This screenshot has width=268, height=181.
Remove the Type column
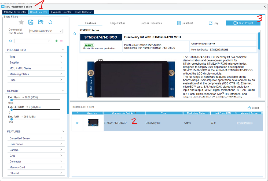pos(182,113)
